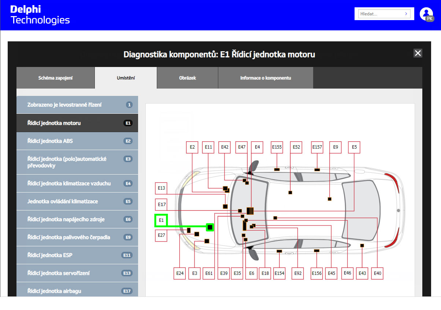Image resolution: width=441 pixels, height=310 pixels.
Task: Select the E24 label on the diagram
Action: coord(180,273)
